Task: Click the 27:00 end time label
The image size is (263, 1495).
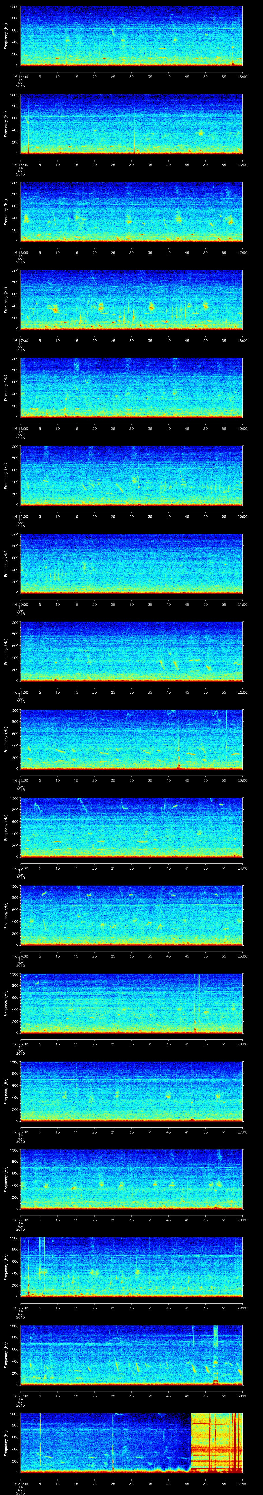Action: tap(243, 1132)
